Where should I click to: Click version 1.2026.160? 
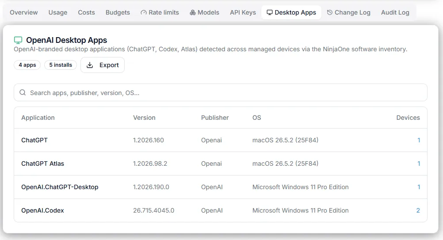coord(148,140)
